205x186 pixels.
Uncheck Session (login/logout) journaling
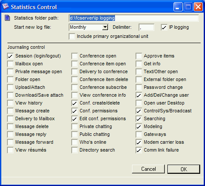(x=10, y=56)
